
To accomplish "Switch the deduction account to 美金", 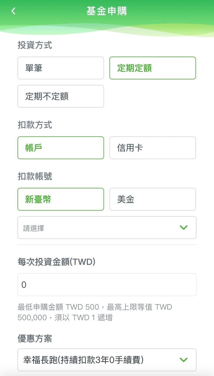I will [153, 199].
